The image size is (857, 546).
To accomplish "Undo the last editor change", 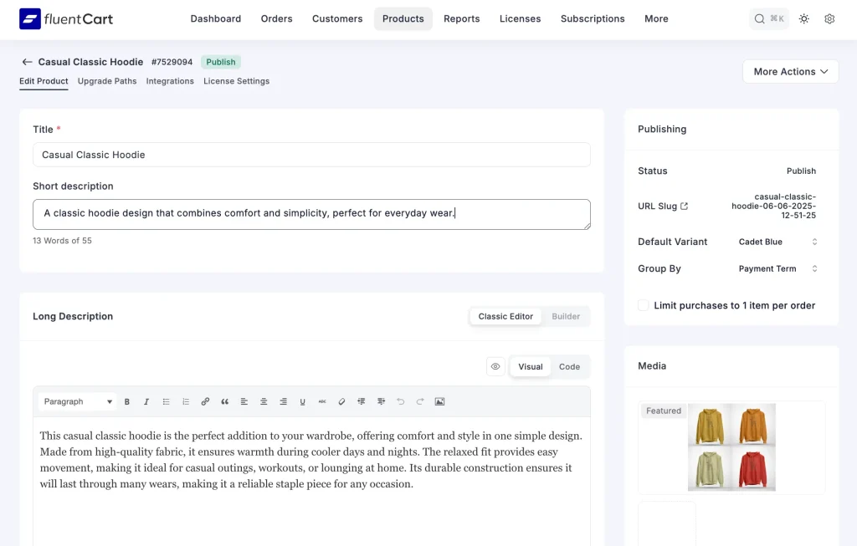I will [400, 401].
